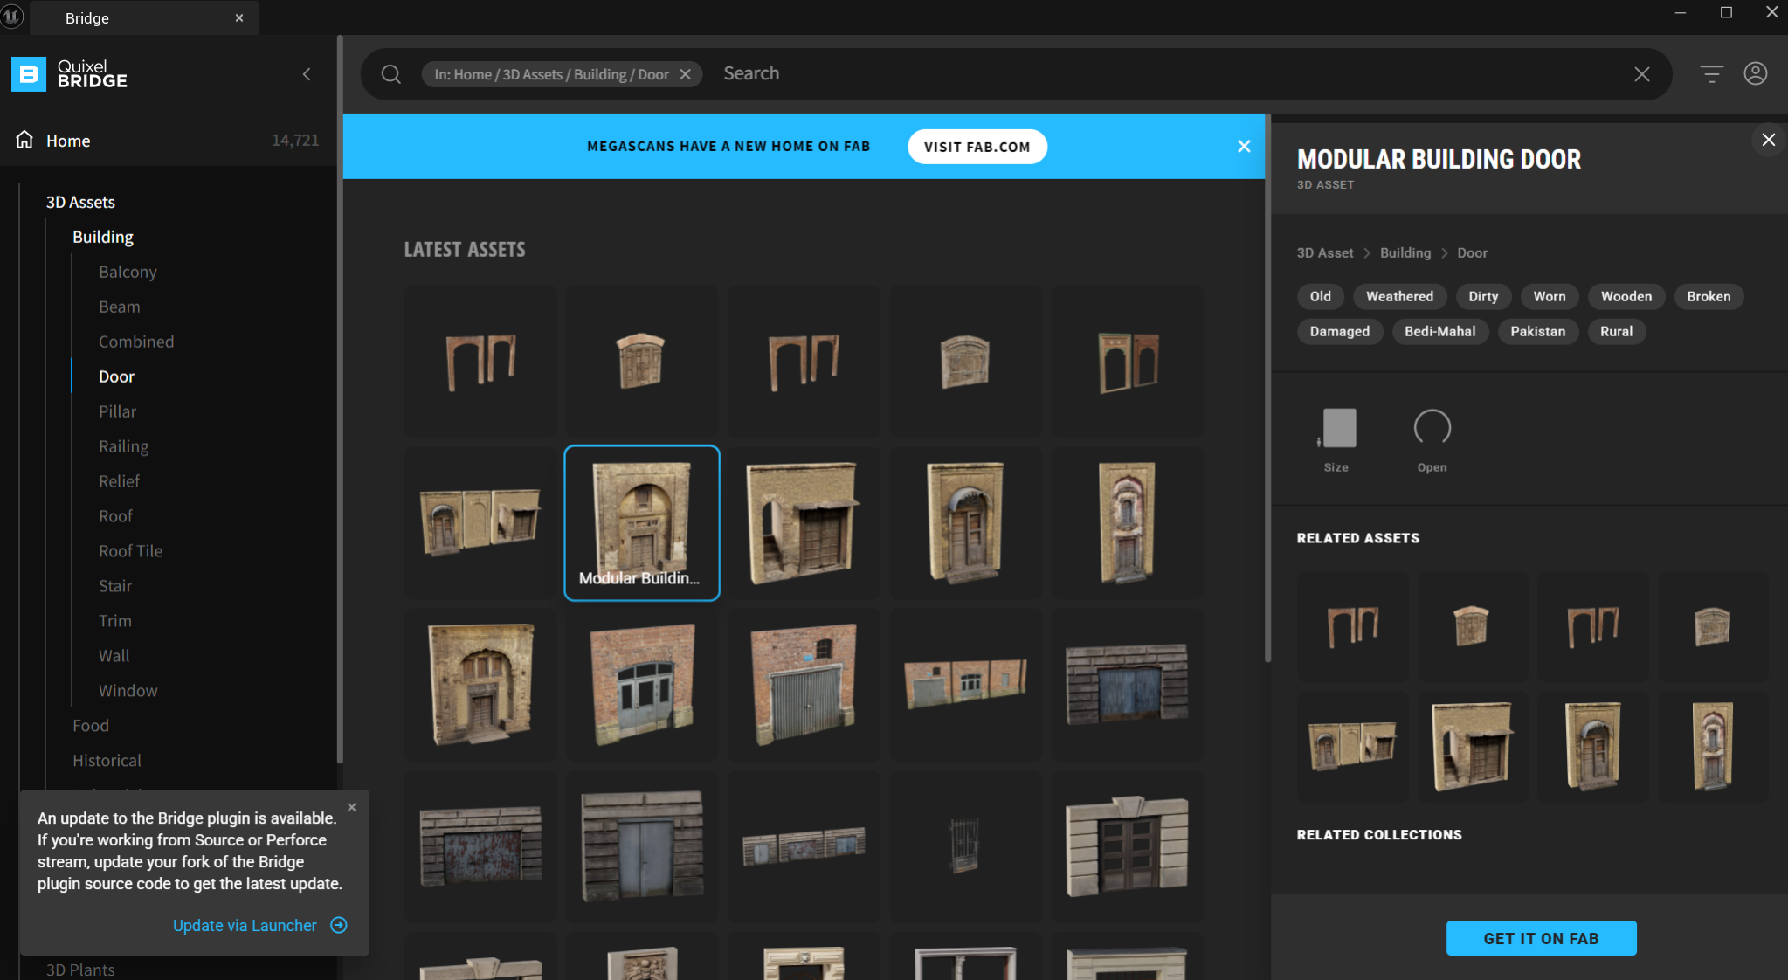Click the Get It On Fab button
1788x980 pixels.
tap(1541, 938)
